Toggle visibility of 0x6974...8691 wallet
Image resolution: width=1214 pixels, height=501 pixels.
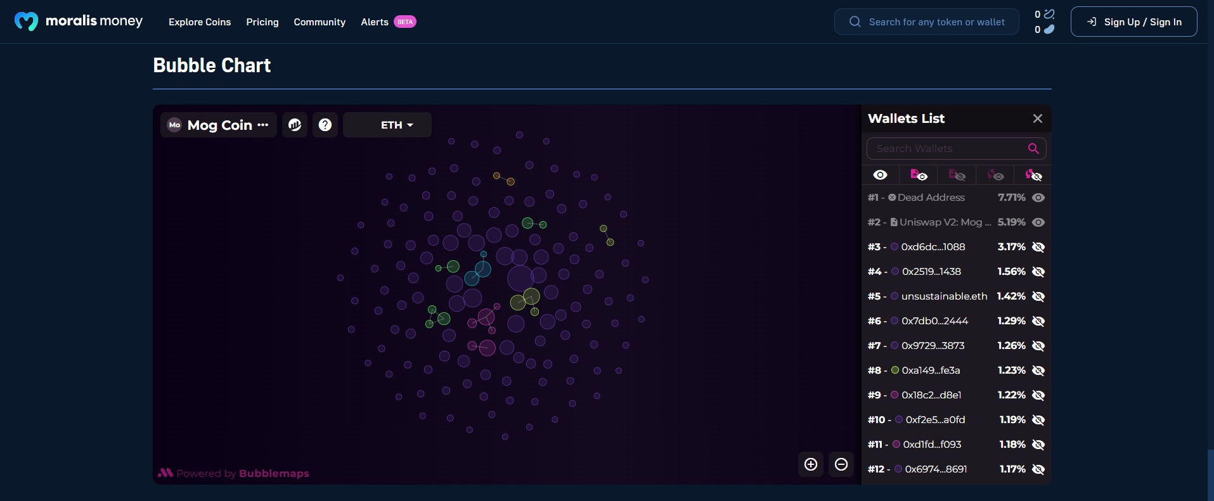(1038, 469)
